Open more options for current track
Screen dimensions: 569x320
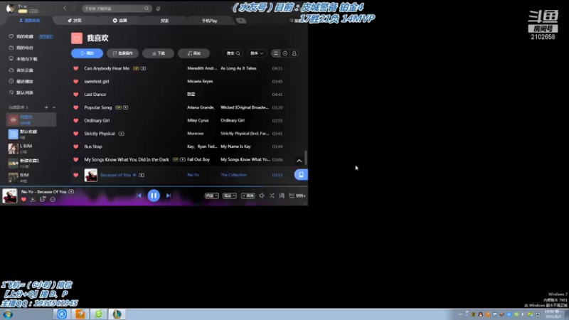pos(53,199)
